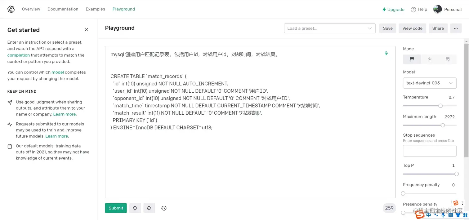The height and width of the screenshot is (220, 469).
Task: Undo the last generation
Action: coord(135,208)
